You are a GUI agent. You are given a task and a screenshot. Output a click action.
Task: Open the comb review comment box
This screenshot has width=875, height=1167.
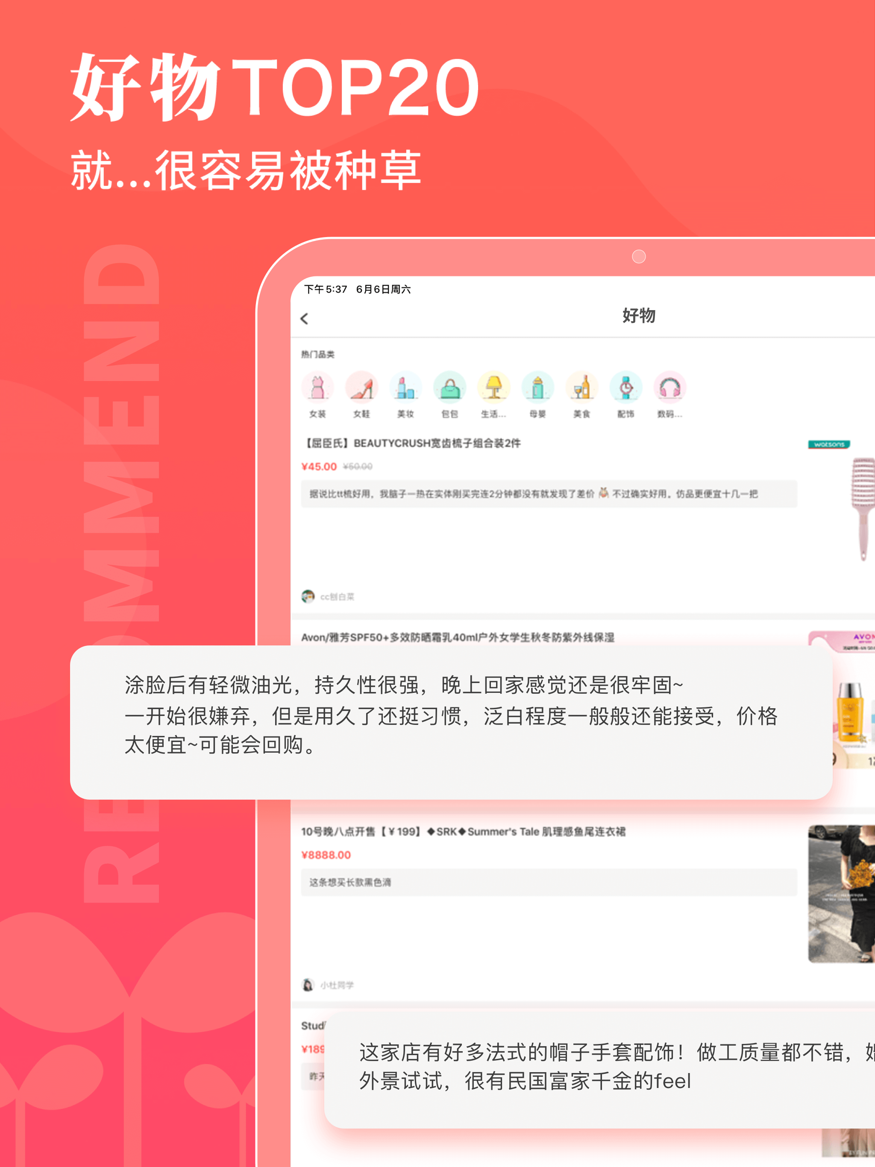tap(549, 494)
